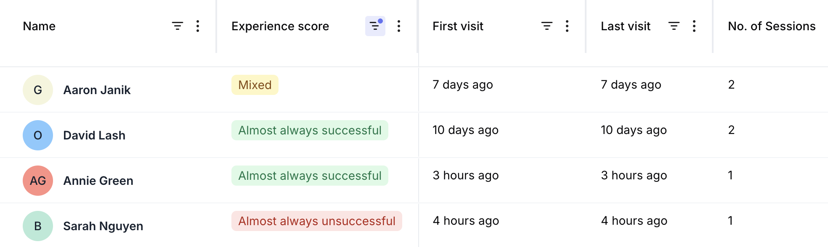This screenshot has height=247, width=828.
Task: Open the three-dot menu on Experience score column
Action: (x=398, y=26)
